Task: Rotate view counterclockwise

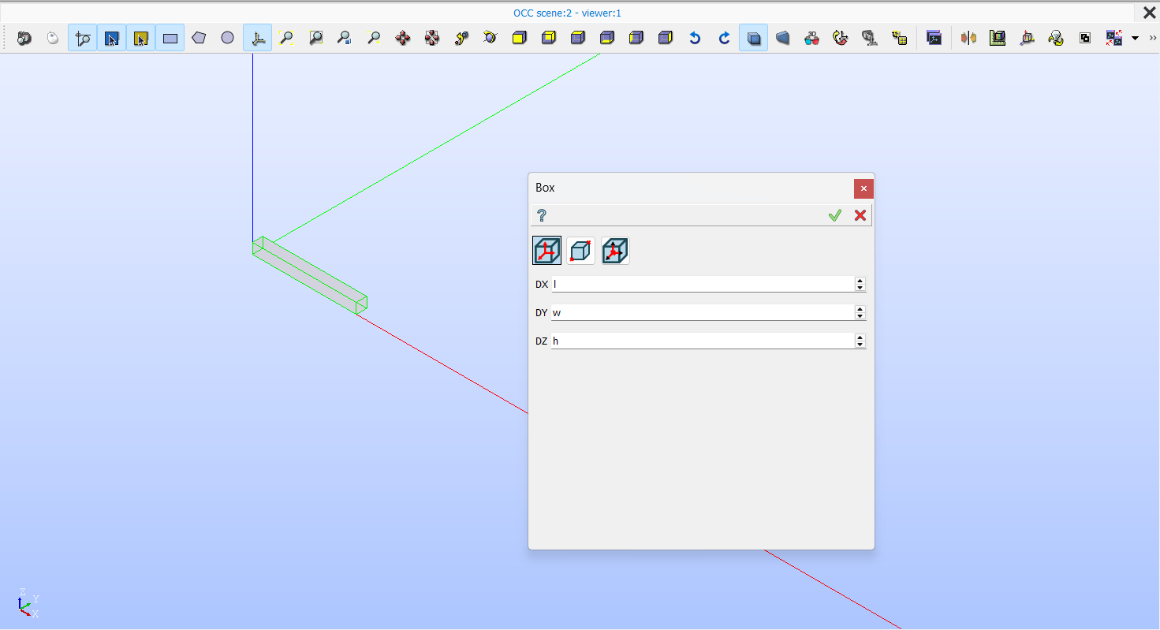Action: 695,38
